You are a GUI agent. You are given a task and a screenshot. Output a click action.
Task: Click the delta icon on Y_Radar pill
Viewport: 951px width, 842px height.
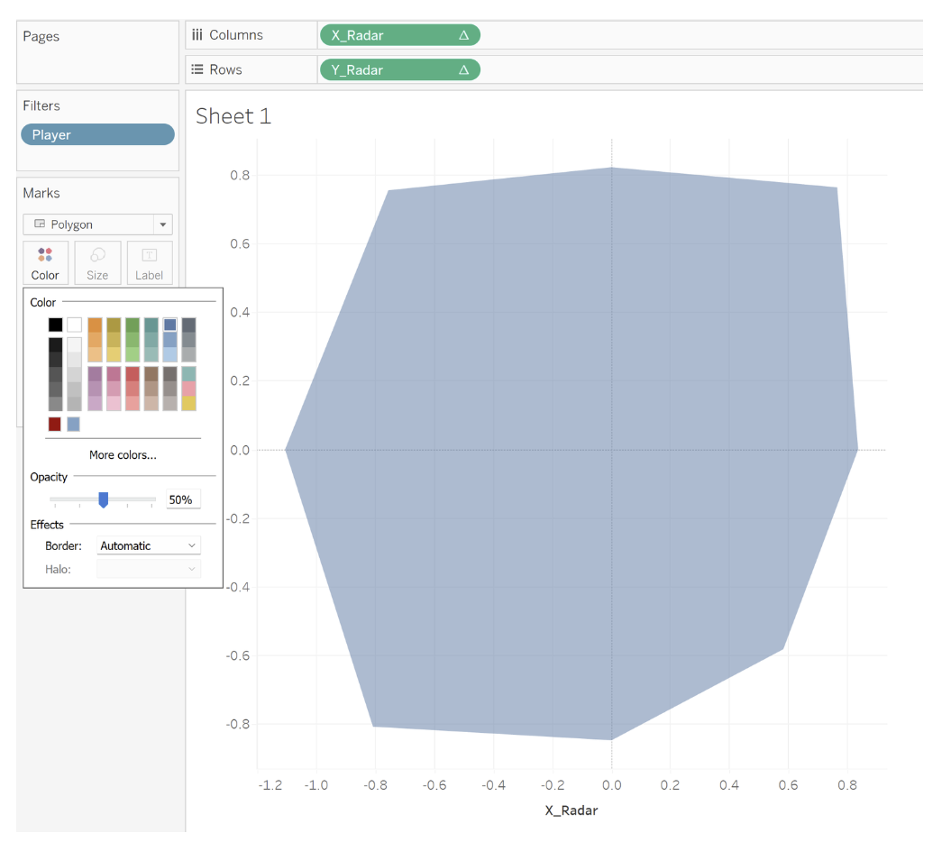(x=463, y=70)
